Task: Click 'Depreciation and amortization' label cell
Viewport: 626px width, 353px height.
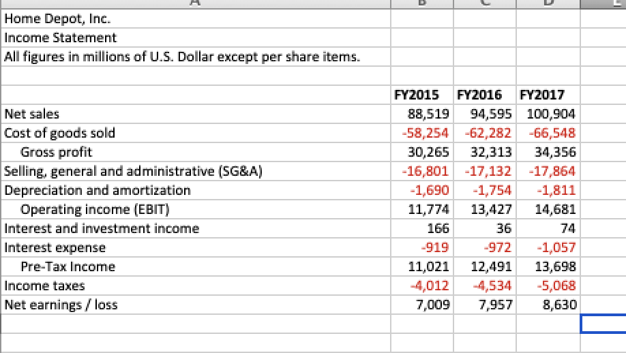Action: point(196,190)
